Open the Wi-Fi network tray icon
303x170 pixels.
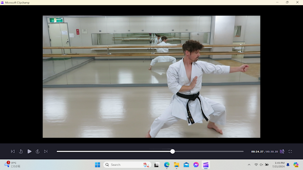click(x=256, y=165)
